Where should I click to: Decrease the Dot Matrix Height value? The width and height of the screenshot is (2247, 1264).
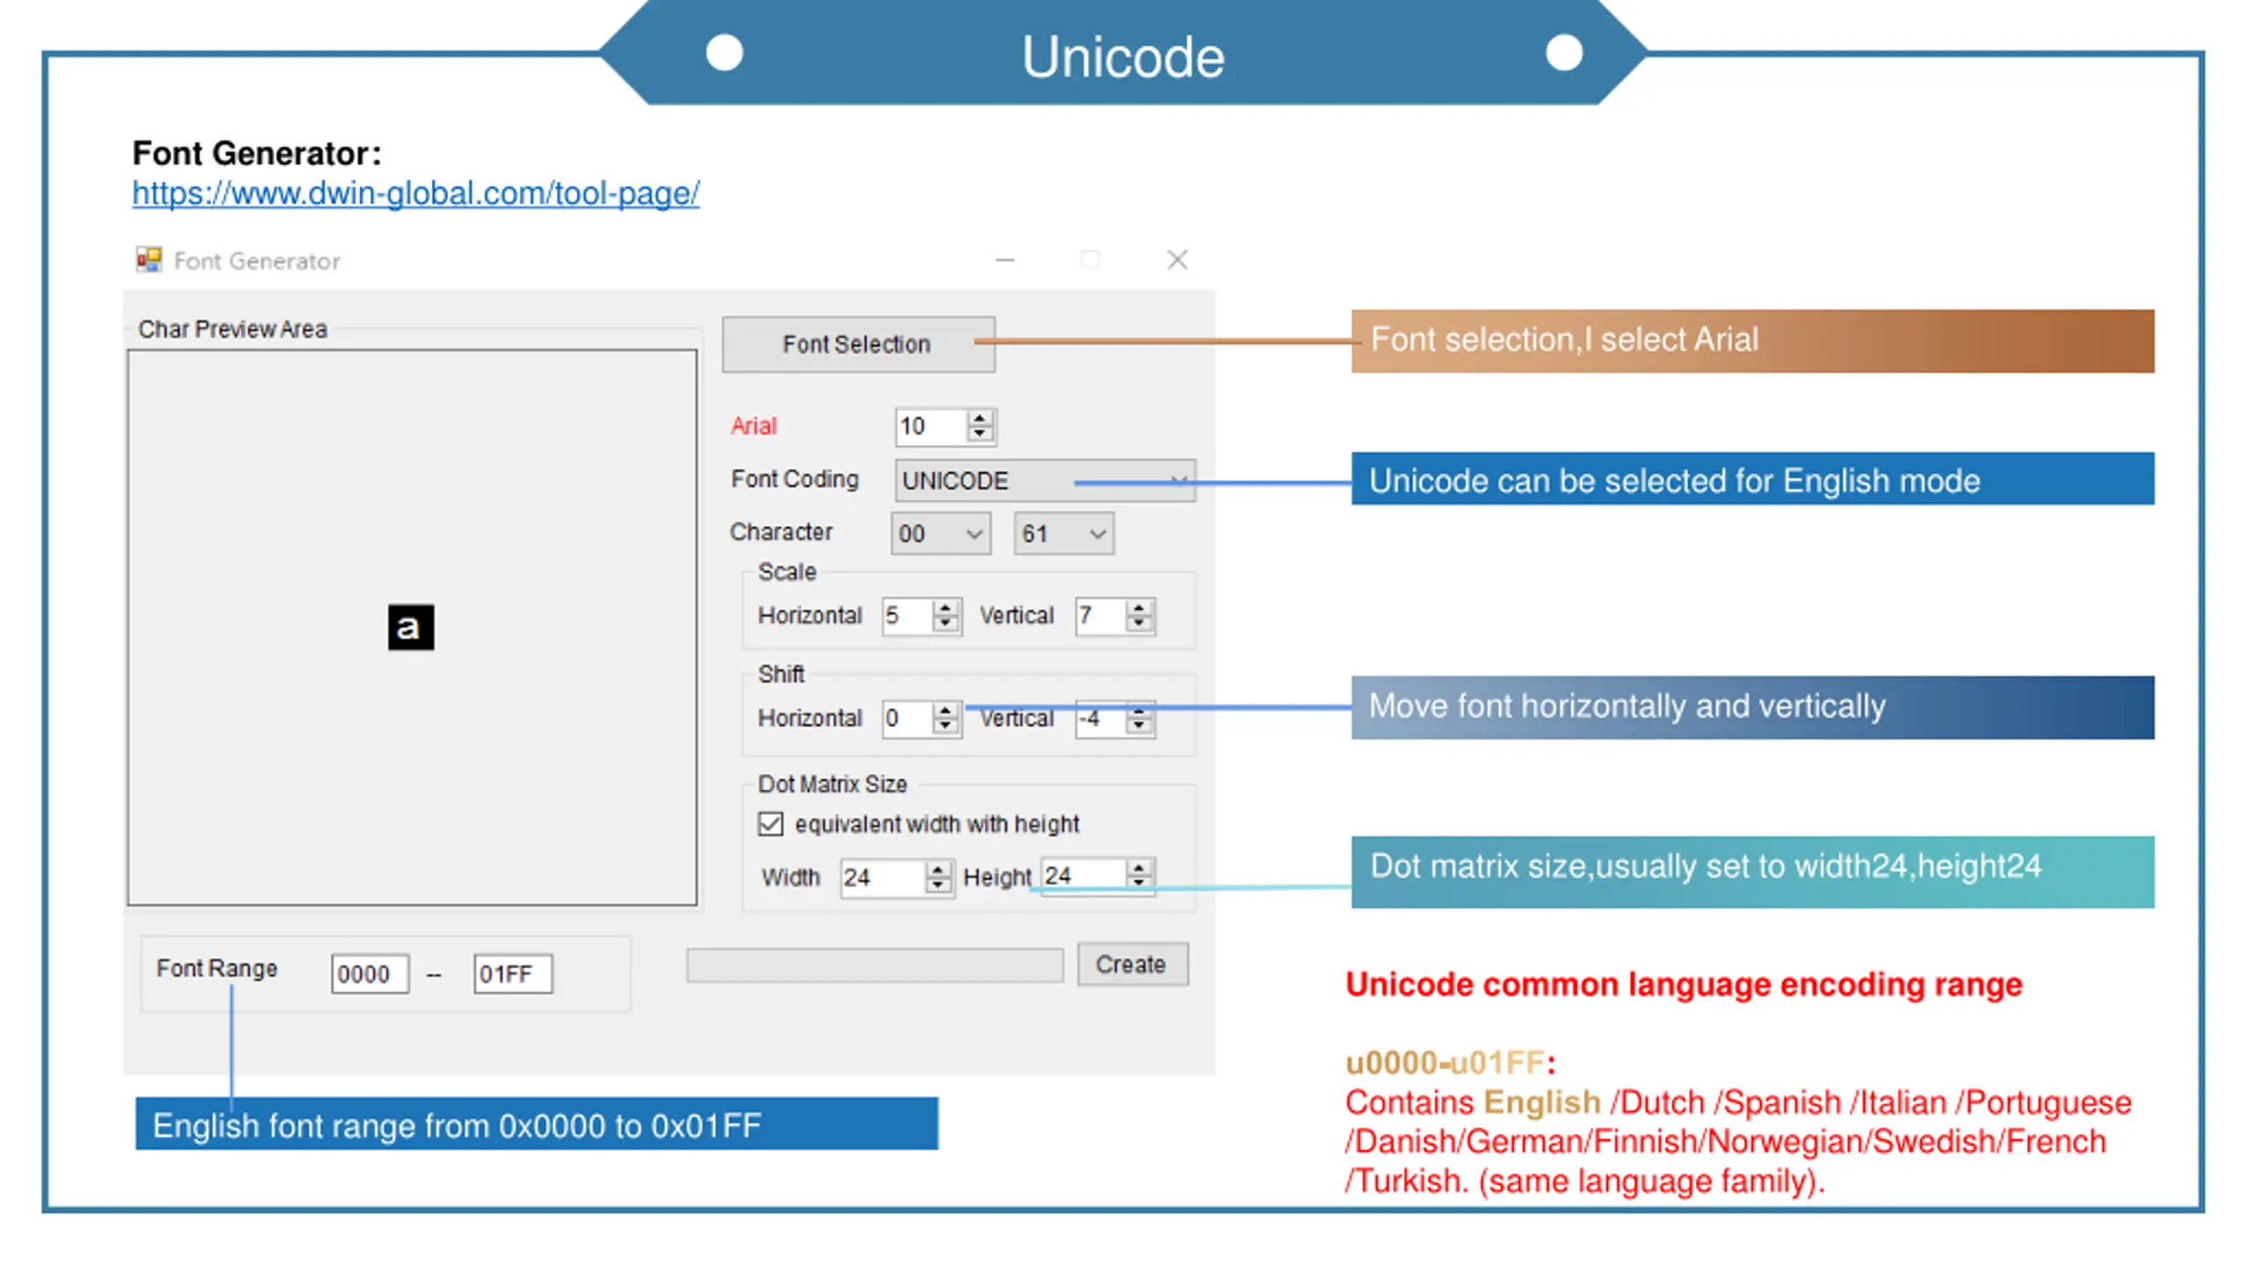point(1139,882)
